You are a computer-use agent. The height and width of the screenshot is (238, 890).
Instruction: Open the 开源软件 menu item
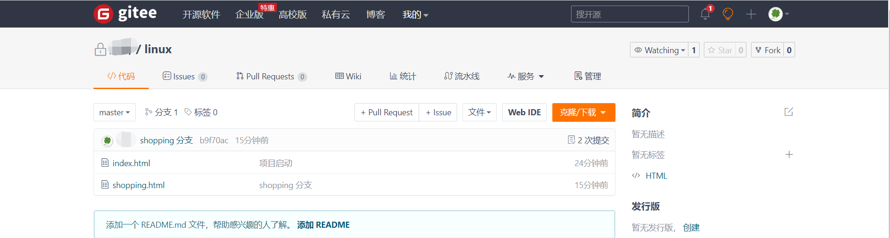click(201, 14)
